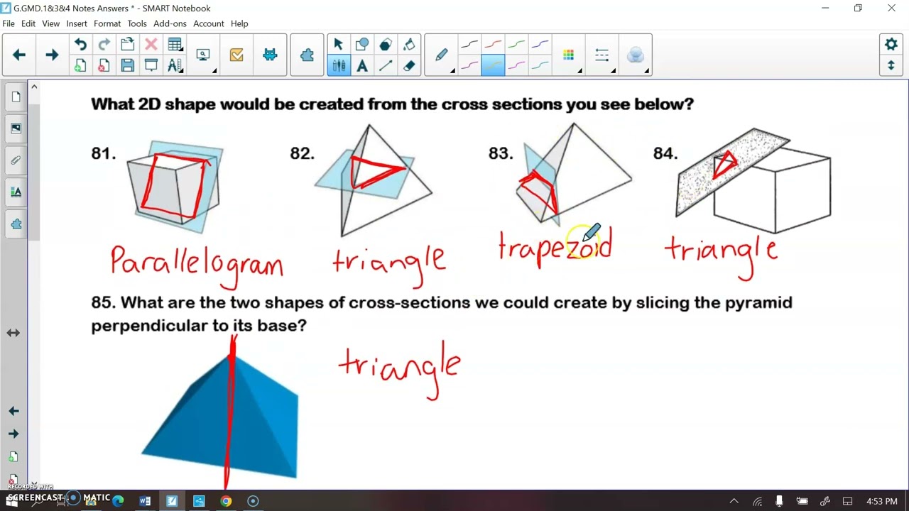Open Microsoft Edge from the taskbar
The width and height of the screenshot is (909, 511).
click(x=118, y=501)
